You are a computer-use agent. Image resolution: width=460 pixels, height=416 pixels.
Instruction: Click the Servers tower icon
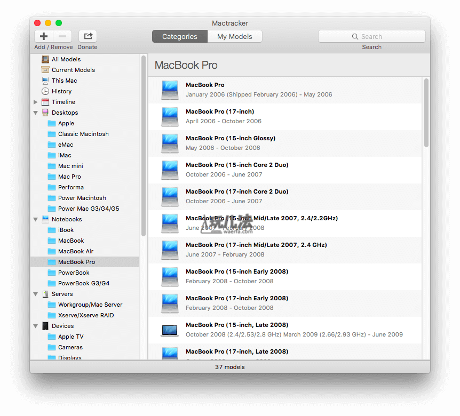pyautogui.click(x=45, y=294)
